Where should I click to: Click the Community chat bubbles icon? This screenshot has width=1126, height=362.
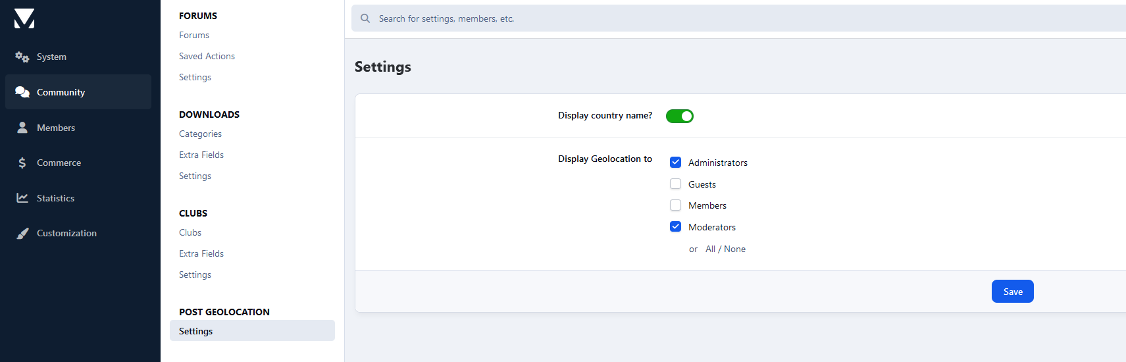click(22, 92)
